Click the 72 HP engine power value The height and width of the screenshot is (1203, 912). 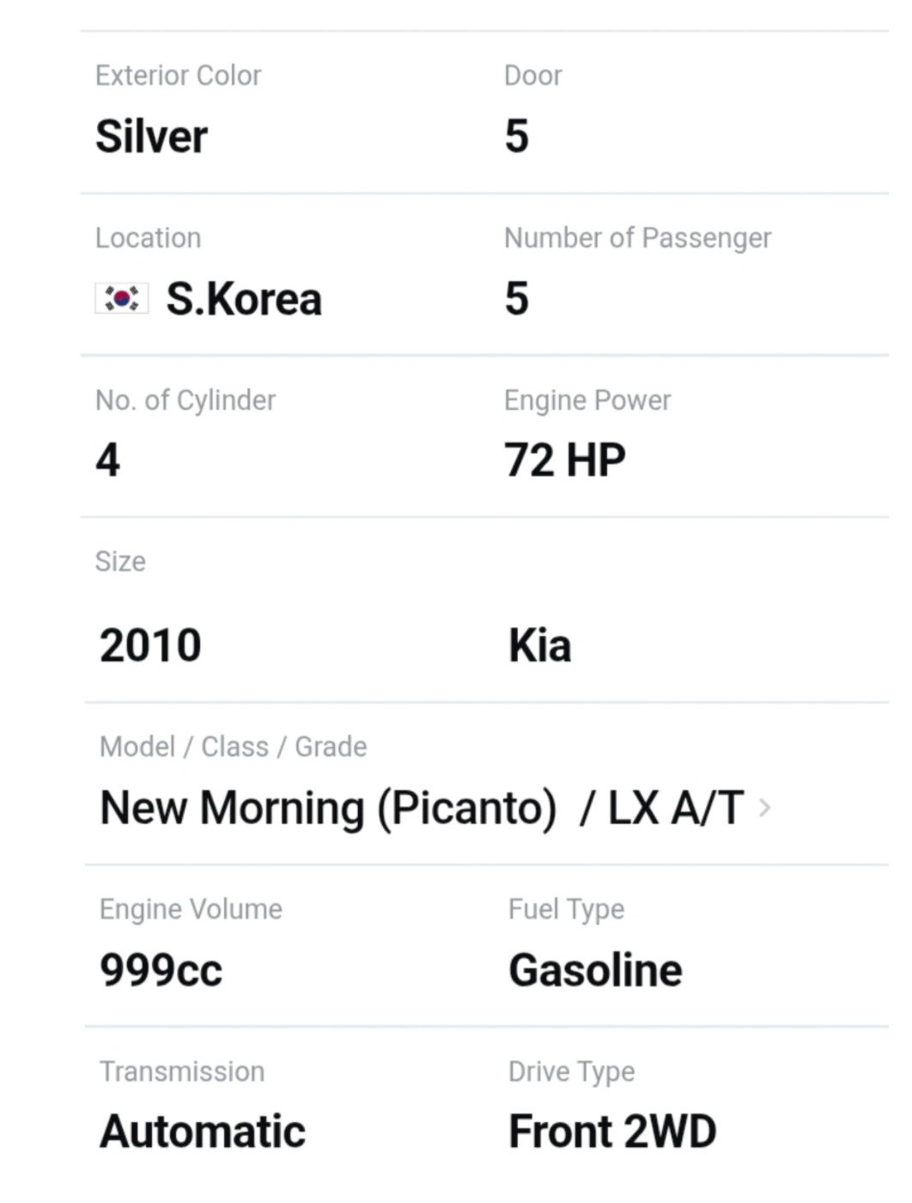[x=564, y=460]
